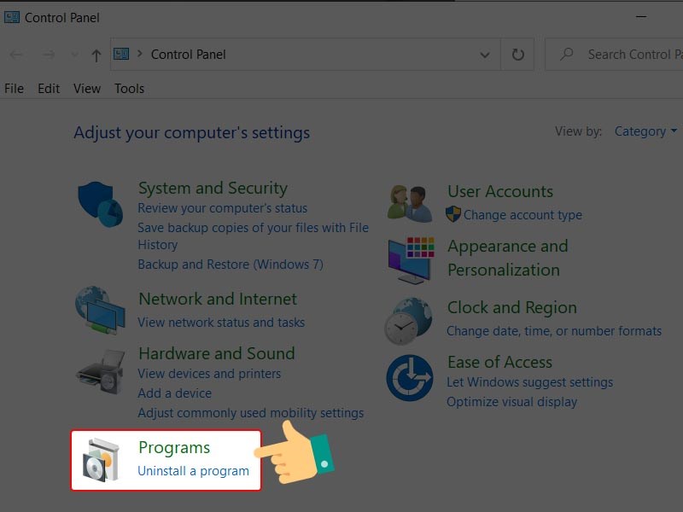Open the View menu
Viewport: 683px width, 512px height.
coord(87,89)
